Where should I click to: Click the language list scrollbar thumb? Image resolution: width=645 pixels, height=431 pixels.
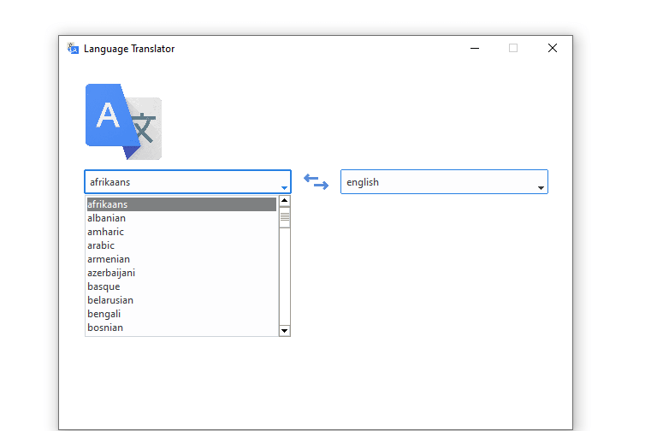click(285, 217)
